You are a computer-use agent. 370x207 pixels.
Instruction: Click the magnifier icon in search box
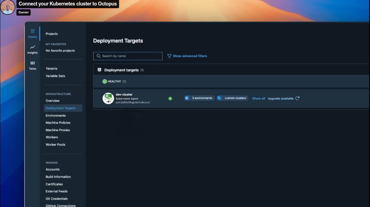99,56
